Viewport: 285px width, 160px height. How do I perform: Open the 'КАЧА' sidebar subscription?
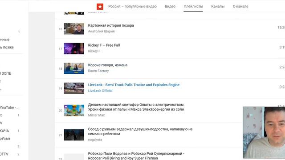coord(4,131)
